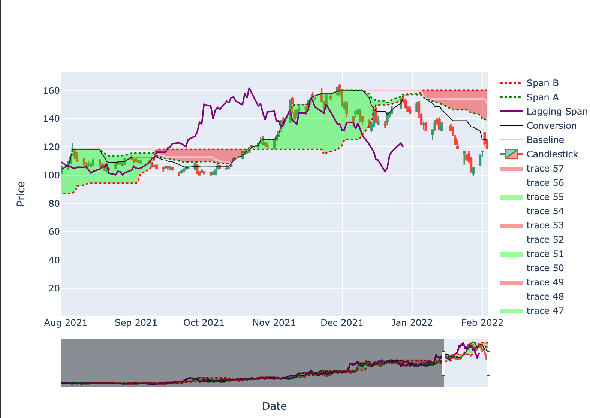Screen dimensions: 590x418
Task: Hide the Span A trace in legend
Action: point(542,97)
